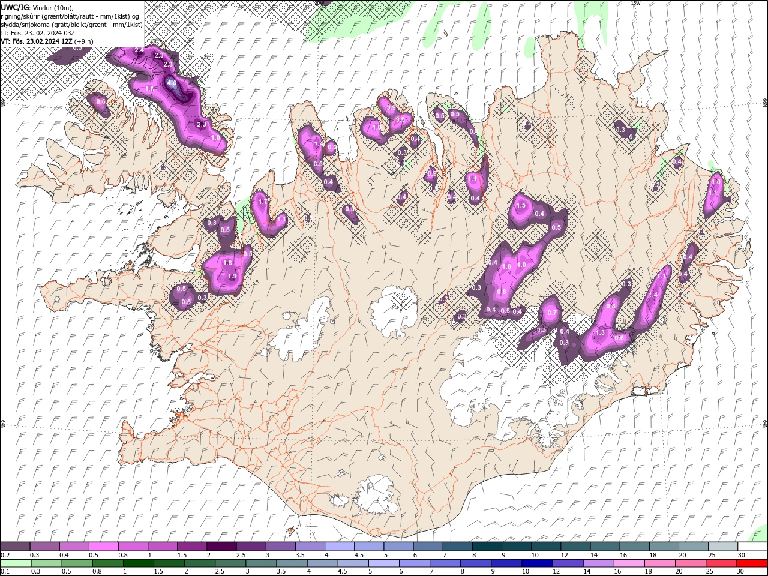Pick the light lavender snow swatch labeled 4

coord(340,547)
